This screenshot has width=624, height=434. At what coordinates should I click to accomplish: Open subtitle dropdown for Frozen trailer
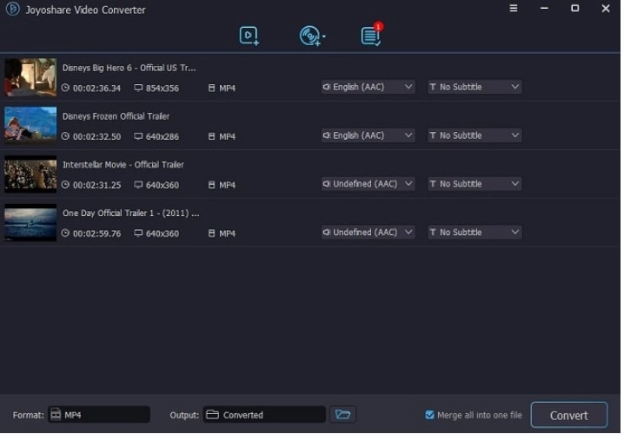pos(475,135)
